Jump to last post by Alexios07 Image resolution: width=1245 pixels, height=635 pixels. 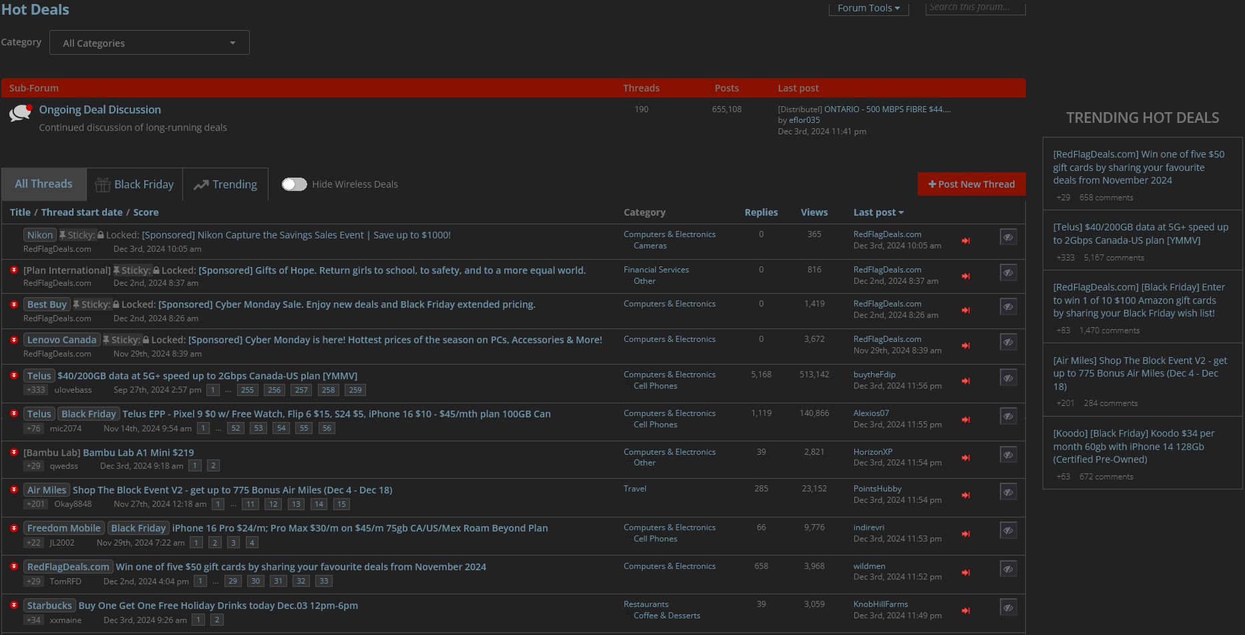pos(966,420)
